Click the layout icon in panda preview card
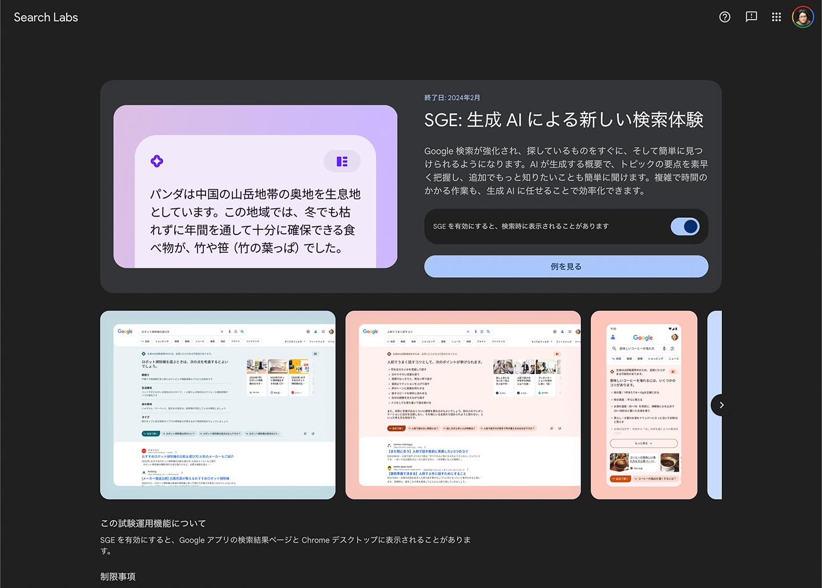 (342, 161)
